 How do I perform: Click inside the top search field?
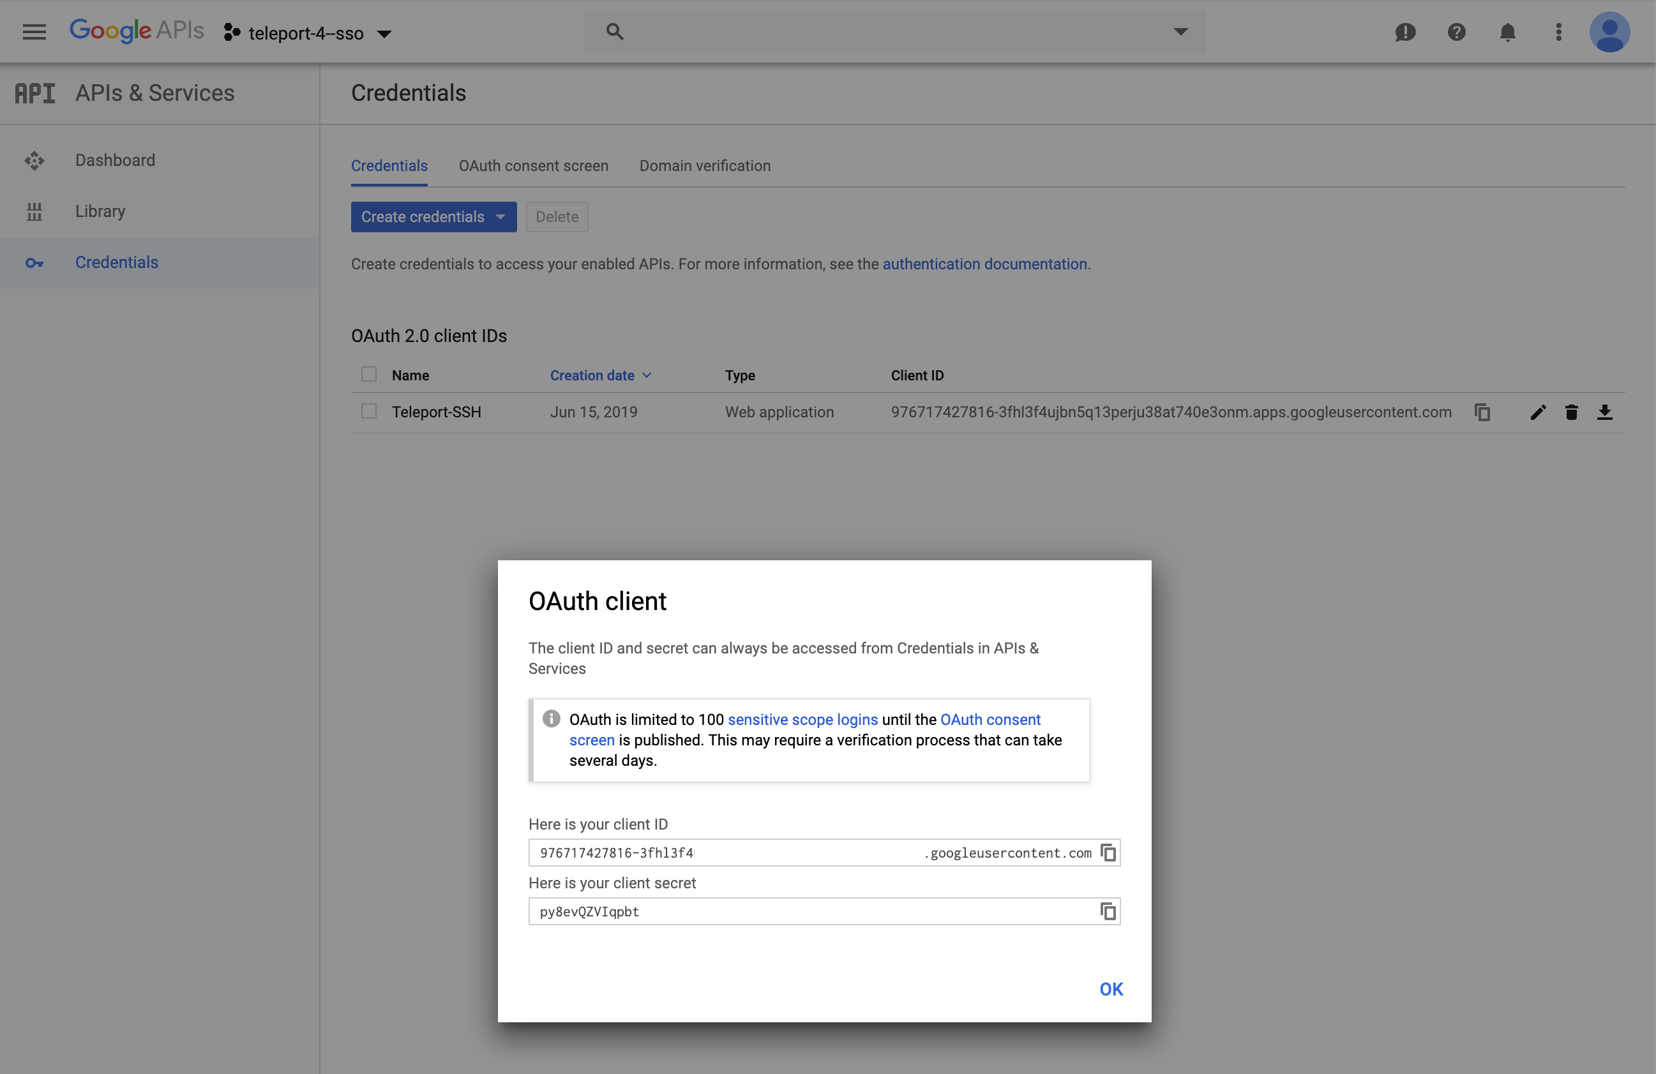point(894,31)
